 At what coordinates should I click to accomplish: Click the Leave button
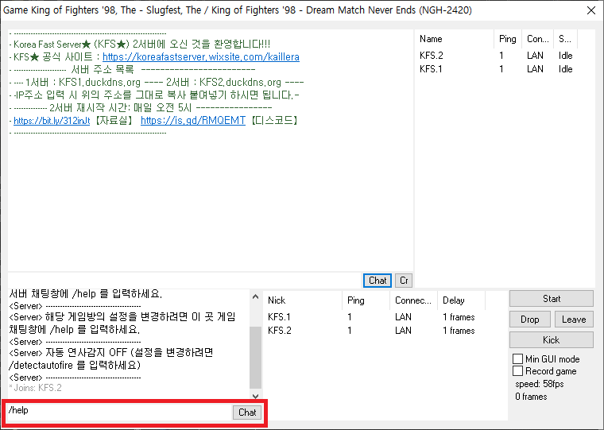pyautogui.click(x=574, y=320)
